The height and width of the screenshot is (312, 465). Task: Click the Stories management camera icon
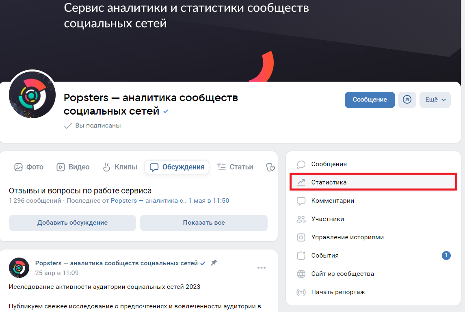pyautogui.click(x=301, y=237)
